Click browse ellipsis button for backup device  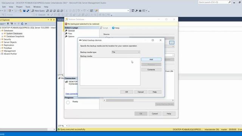[x=172, y=42]
